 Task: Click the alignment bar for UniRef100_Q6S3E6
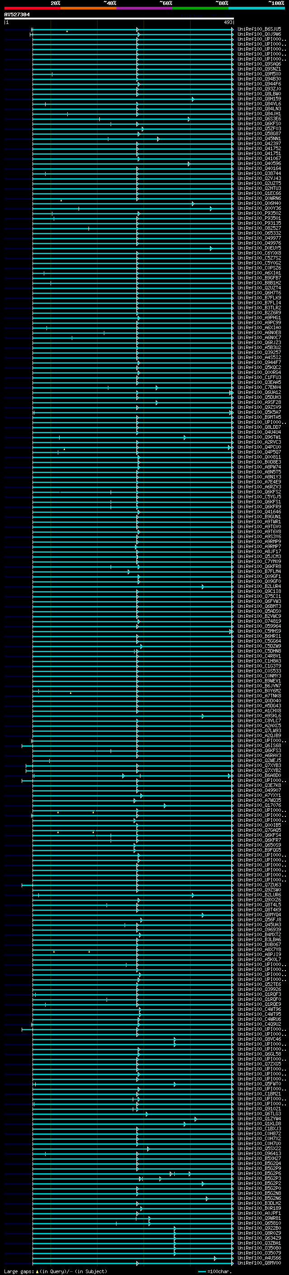point(133,119)
